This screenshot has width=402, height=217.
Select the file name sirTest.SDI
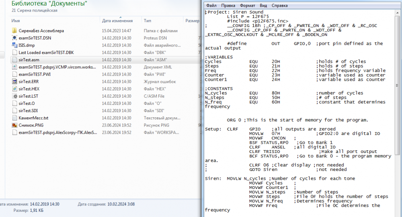(x=28, y=111)
